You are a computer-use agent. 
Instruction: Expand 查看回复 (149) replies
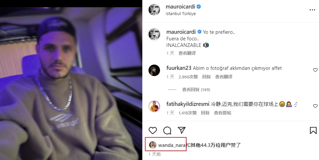pyautogui.click(x=196, y=90)
